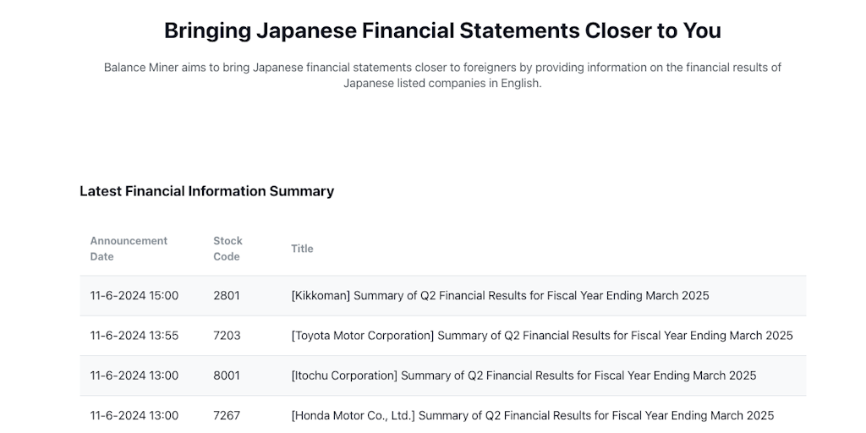Click the announcement date in the Itochu row

(x=134, y=375)
